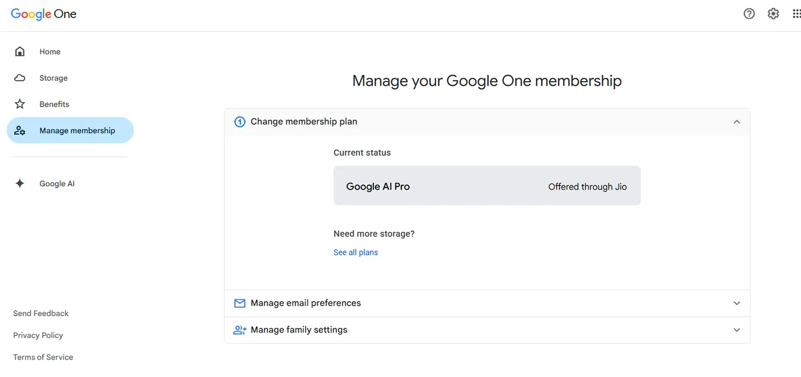Click the Need more storage? text
Viewport: 801px width, 377px height.
(374, 234)
